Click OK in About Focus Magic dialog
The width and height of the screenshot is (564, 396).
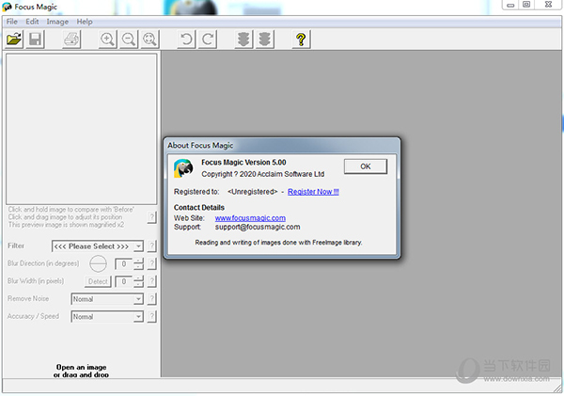click(x=366, y=166)
